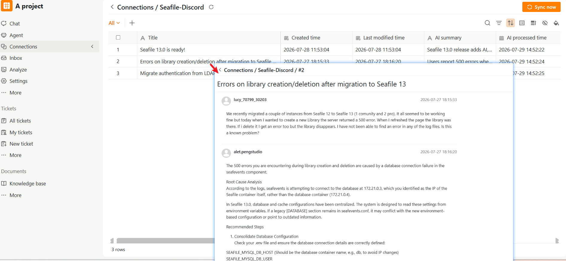Screen dimensions: 566x261
Task: Click the 'A project' title
Action: [29, 6]
